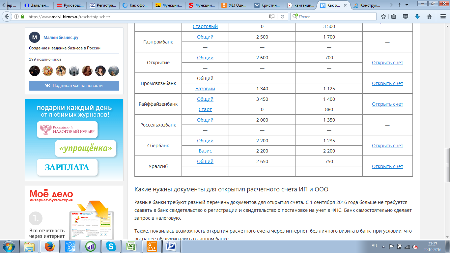Click the muted volume tray icon
The image size is (450, 253).
click(x=415, y=246)
